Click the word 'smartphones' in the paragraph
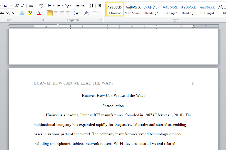 [61, 144]
